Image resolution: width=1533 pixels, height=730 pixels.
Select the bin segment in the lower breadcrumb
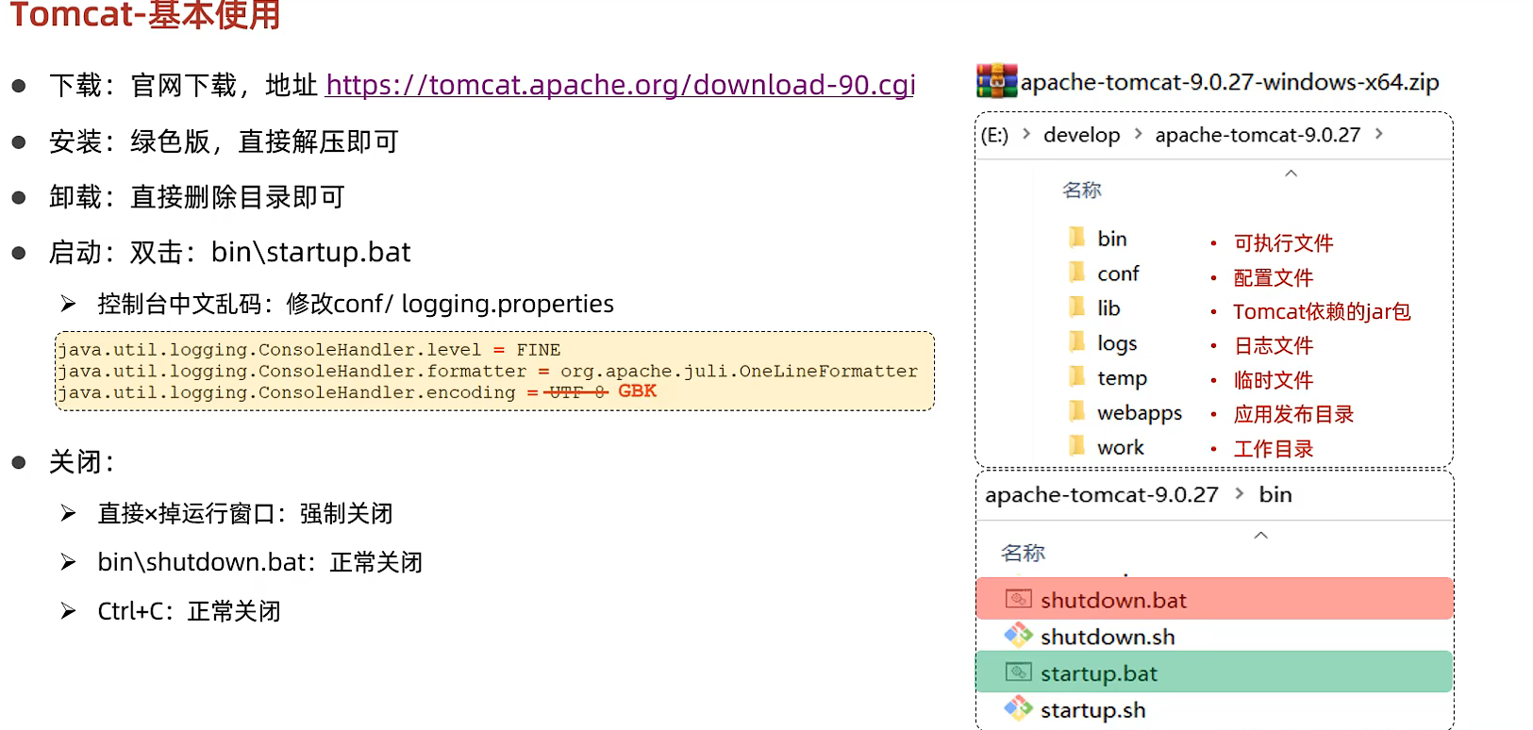point(1275,494)
